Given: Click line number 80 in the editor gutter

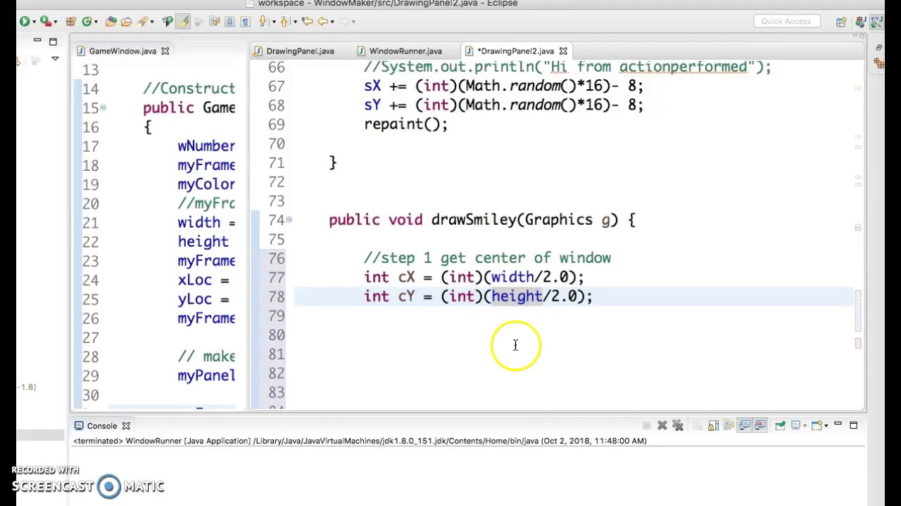Looking at the screenshot, I should 276,335.
